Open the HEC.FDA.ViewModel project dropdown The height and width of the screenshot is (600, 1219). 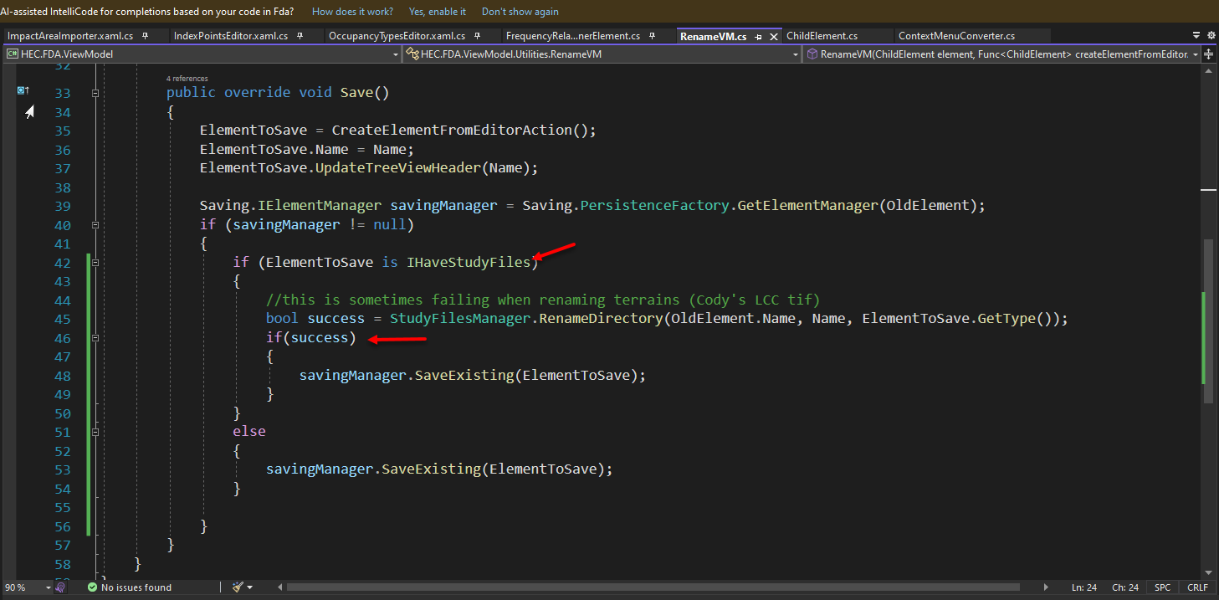(x=395, y=54)
